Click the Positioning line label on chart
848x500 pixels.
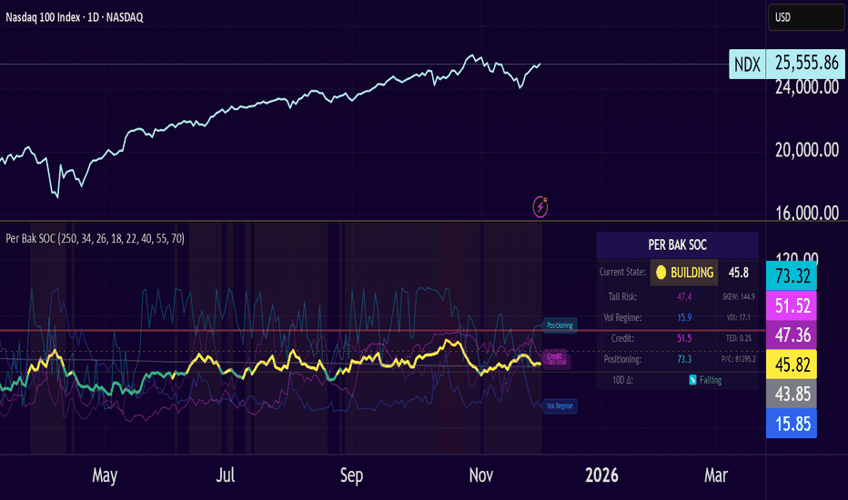(560, 325)
